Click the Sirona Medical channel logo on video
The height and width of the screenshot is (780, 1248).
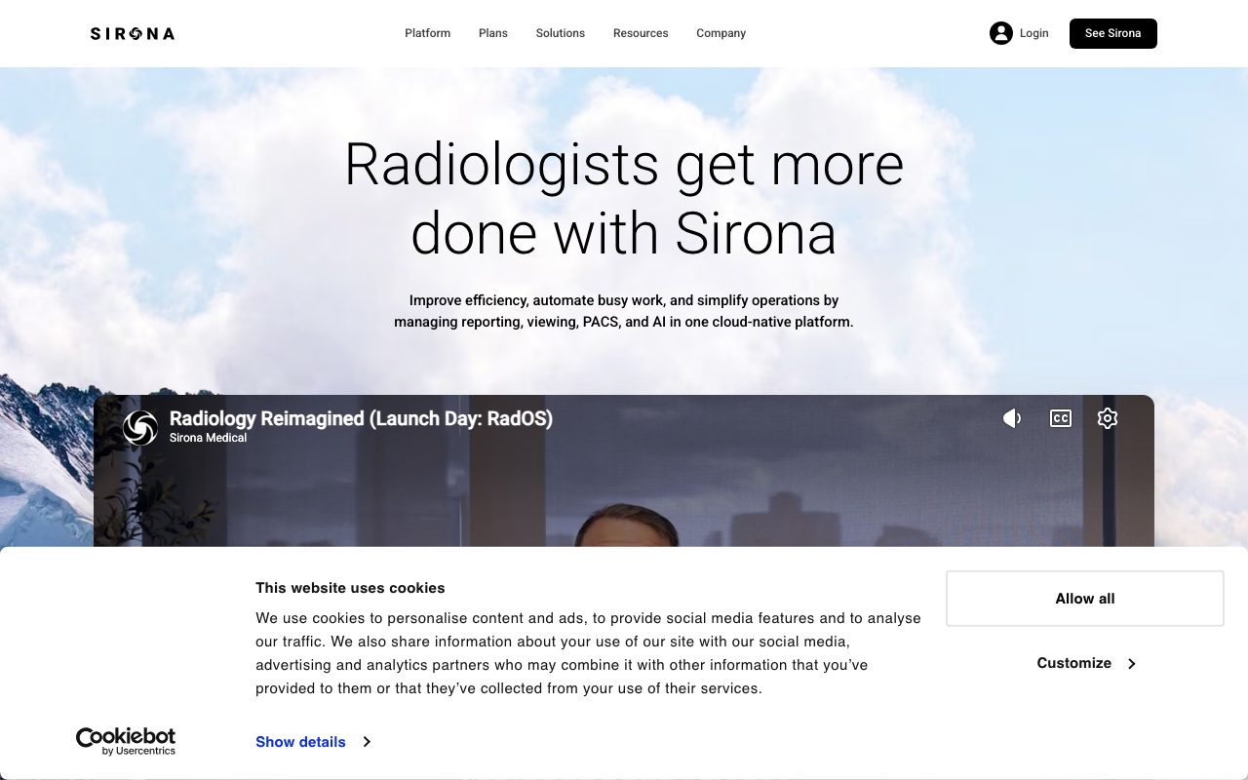coord(140,428)
